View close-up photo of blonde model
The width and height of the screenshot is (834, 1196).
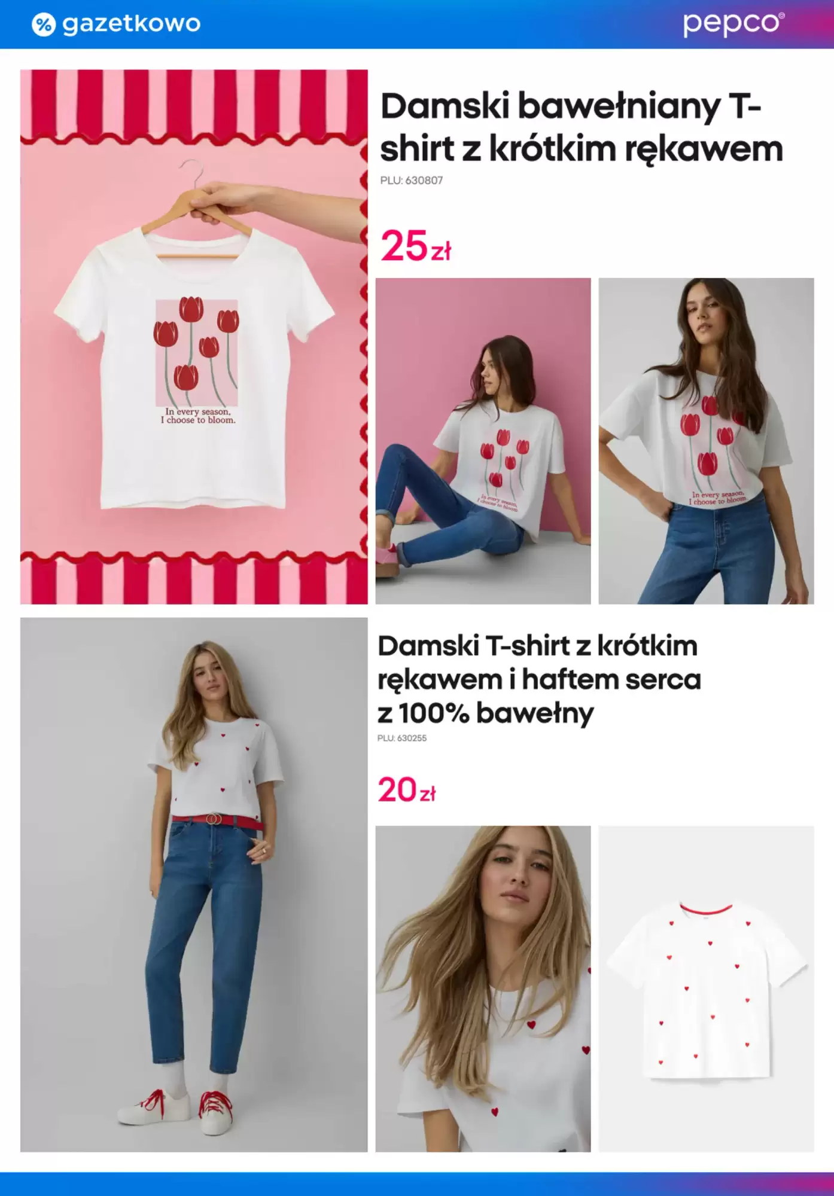(x=483, y=988)
